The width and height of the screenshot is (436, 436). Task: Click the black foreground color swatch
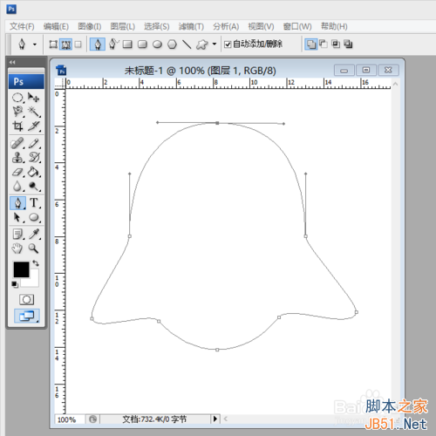coord(21,269)
